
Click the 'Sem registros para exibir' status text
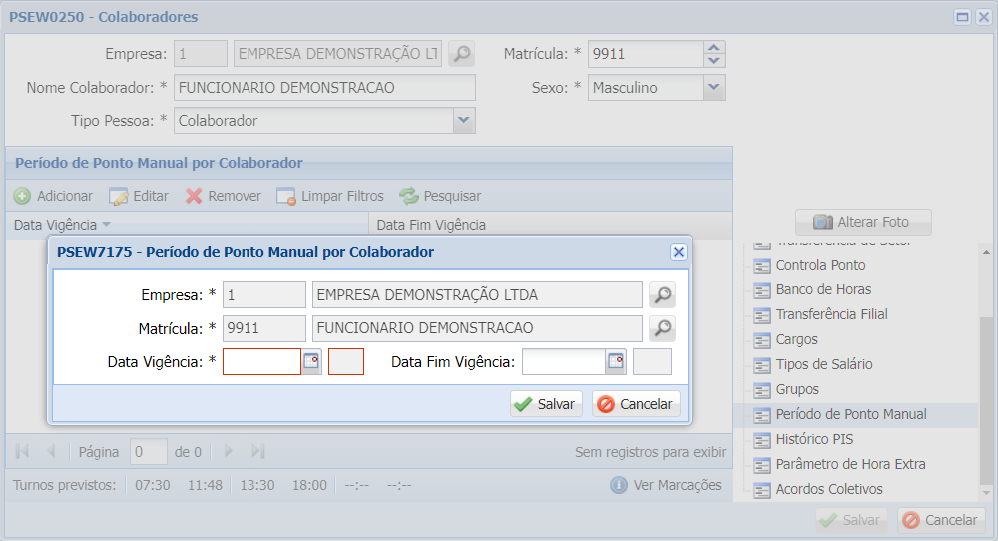click(650, 452)
